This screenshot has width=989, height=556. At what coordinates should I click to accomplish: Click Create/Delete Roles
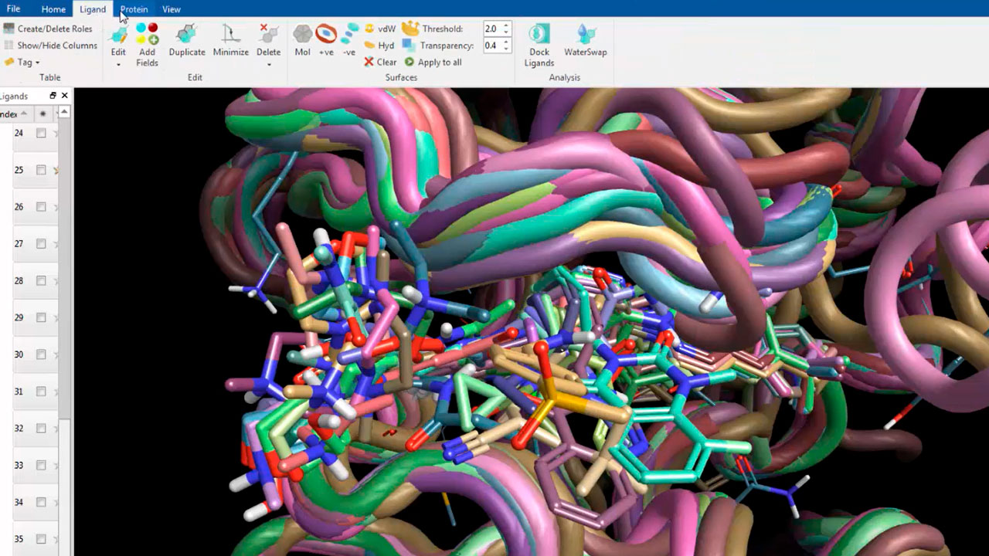54,29
